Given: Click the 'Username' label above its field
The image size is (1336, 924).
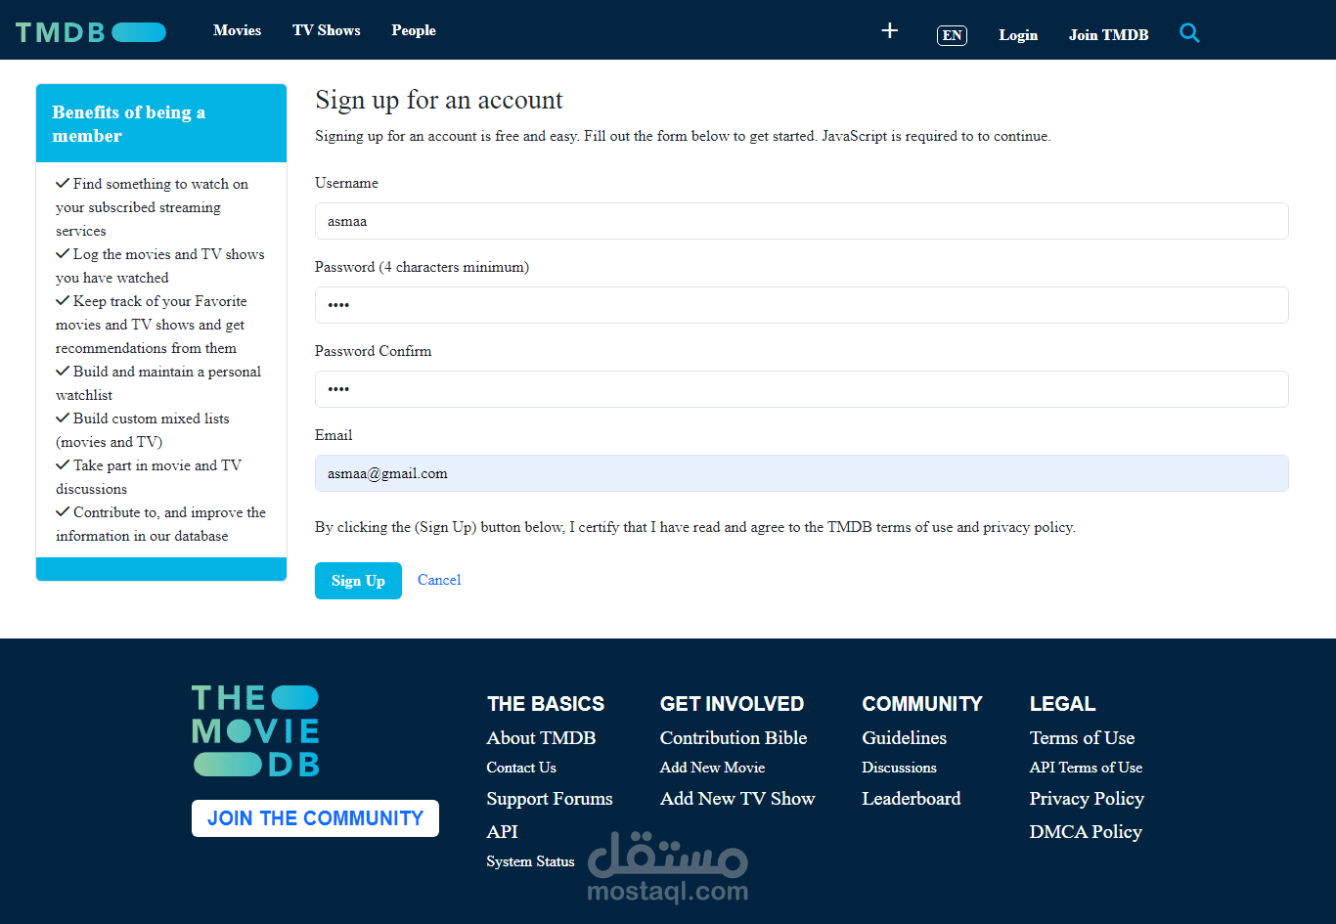Looking at the screenshot, I should 346,183.
